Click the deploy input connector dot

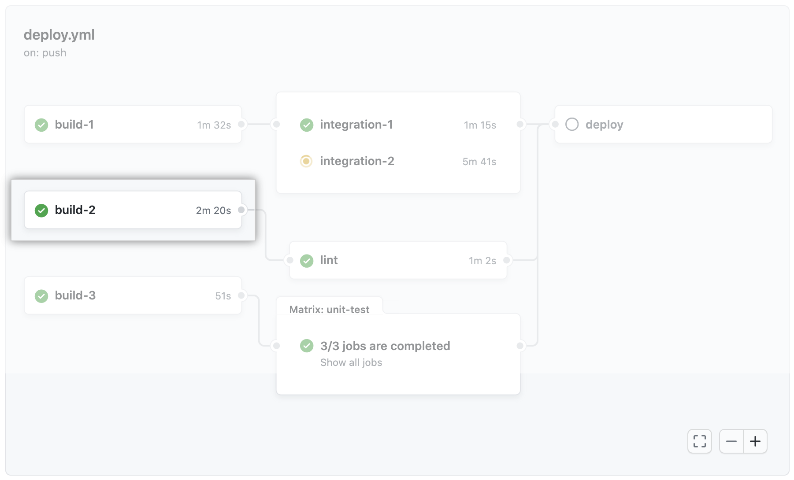555,125
